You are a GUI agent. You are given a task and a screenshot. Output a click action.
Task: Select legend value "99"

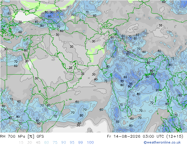tap(81, 143)
